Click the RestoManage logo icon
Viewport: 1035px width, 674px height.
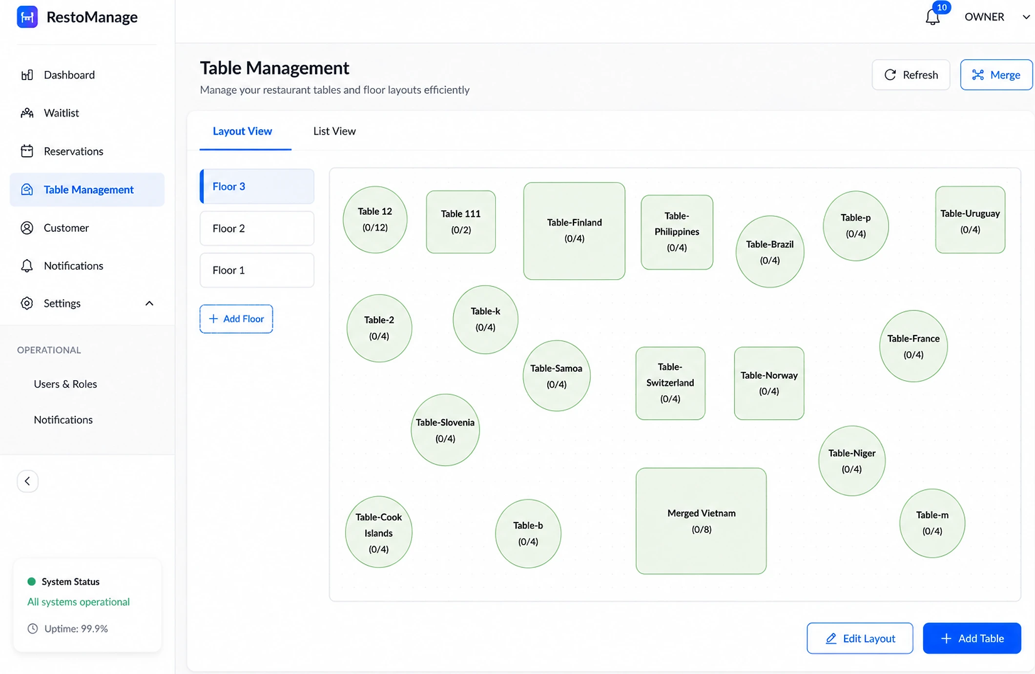(x=27, y=17)
